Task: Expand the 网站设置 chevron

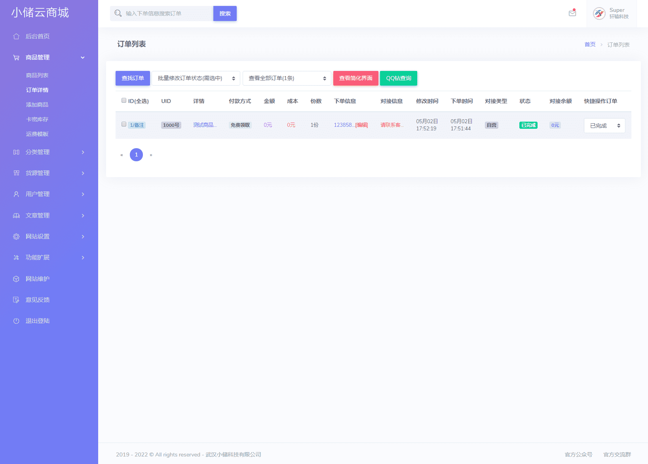Action: coord(83,237)
